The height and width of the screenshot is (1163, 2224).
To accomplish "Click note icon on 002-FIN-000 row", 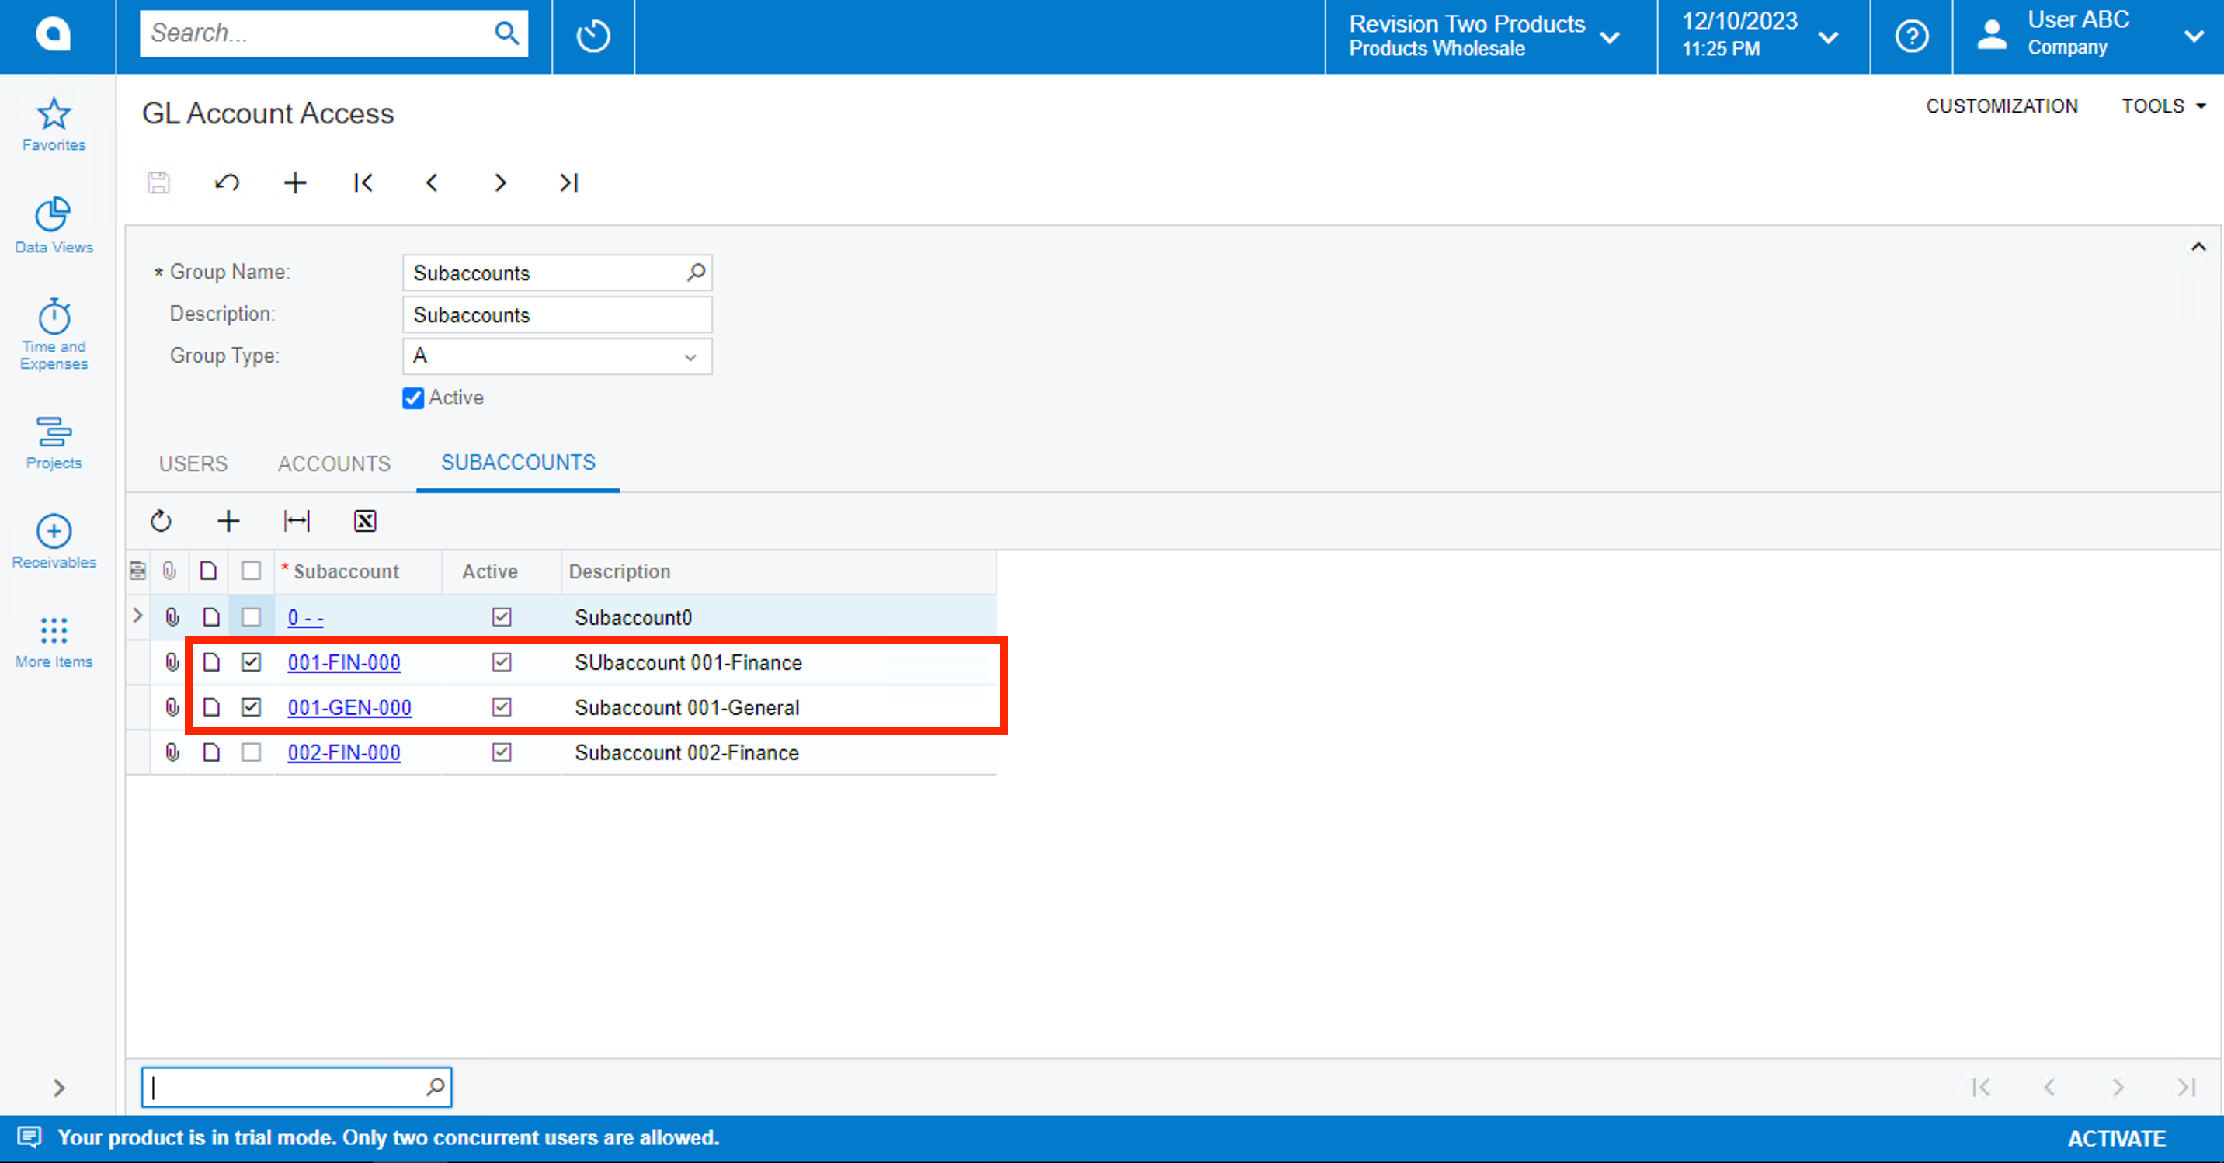I will point(211,752).
